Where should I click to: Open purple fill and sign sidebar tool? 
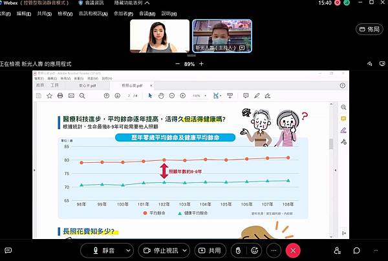[343, 130]
